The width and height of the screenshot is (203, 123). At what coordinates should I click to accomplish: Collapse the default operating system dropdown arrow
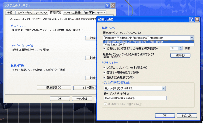(192, 38)
